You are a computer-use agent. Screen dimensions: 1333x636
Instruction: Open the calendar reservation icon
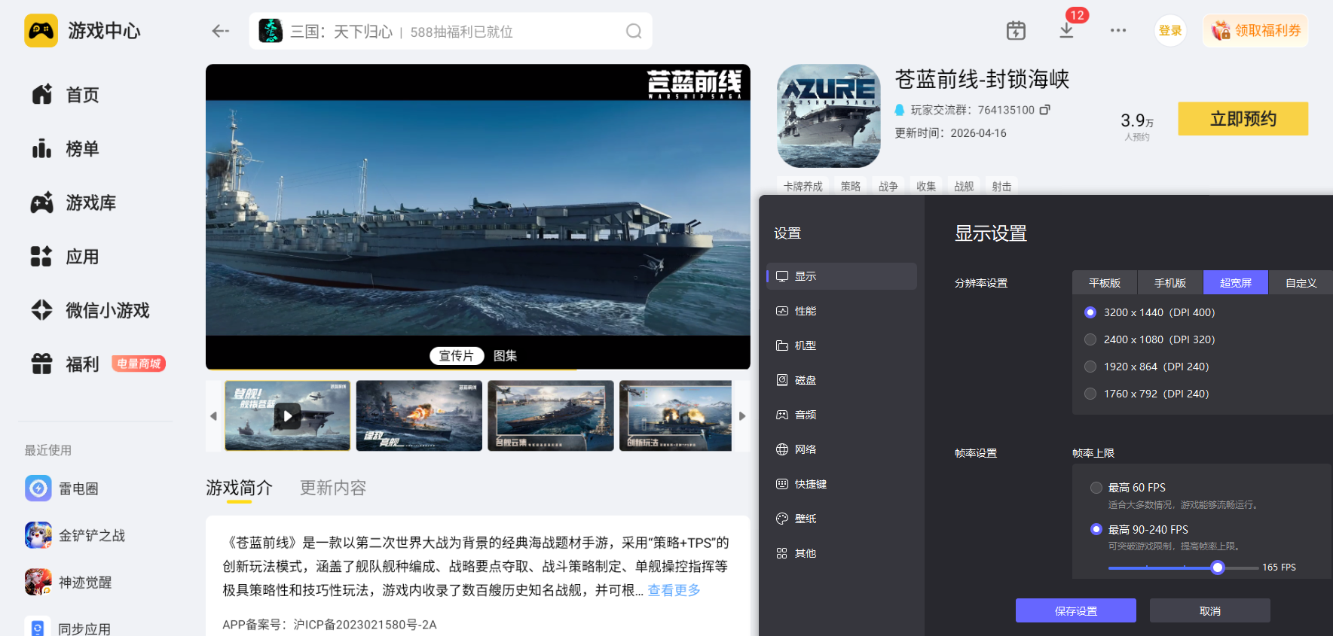click(1016, 31)
